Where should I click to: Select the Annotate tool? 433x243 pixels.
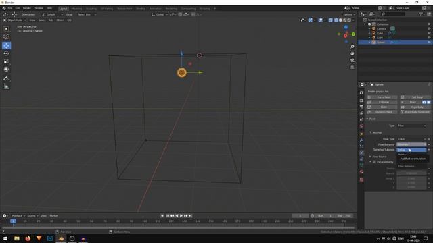tap(6, 78)
